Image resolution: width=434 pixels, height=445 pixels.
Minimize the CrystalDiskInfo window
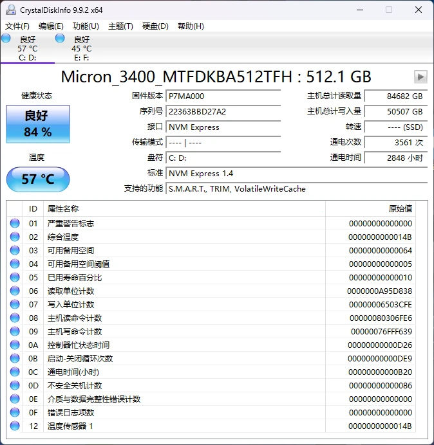point(360,10)
